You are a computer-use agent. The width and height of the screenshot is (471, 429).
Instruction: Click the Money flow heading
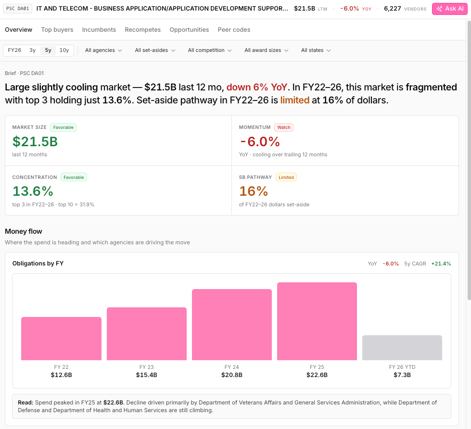pos(24,231)
